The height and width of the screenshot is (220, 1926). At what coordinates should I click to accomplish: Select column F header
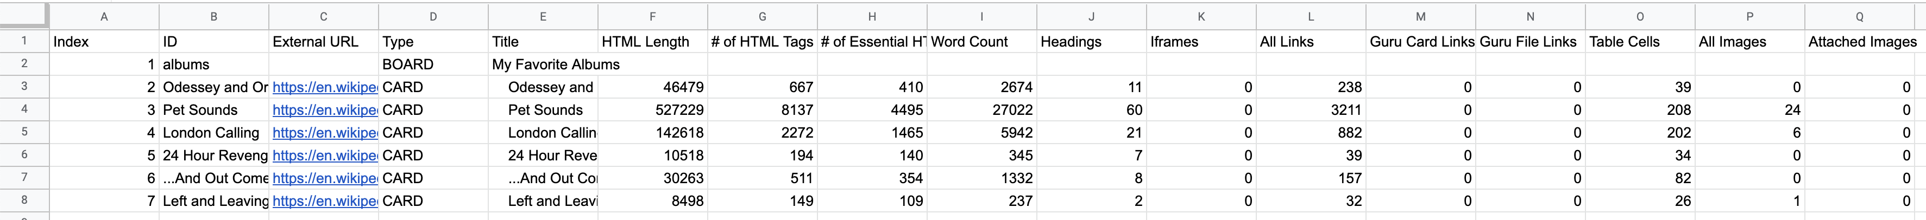[x=653, y=16]
